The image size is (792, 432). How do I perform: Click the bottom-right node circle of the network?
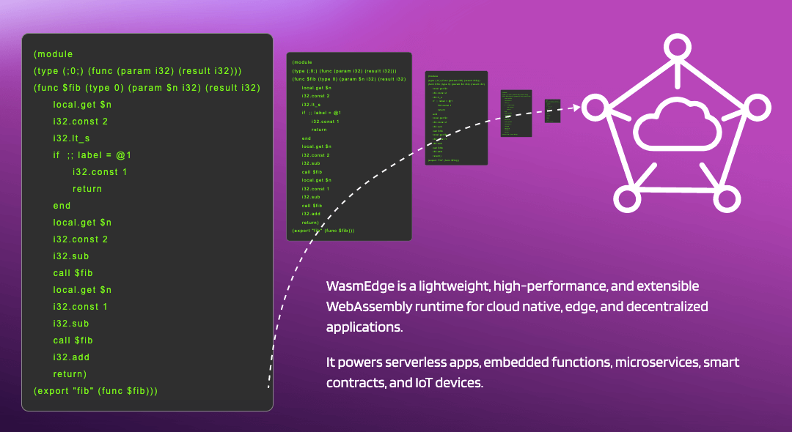tap(726, 198)
